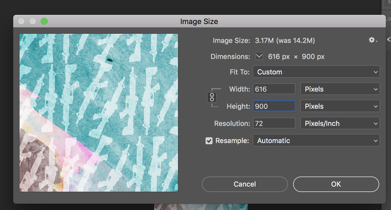
Task: Click the image preview area
Action: 99,113
